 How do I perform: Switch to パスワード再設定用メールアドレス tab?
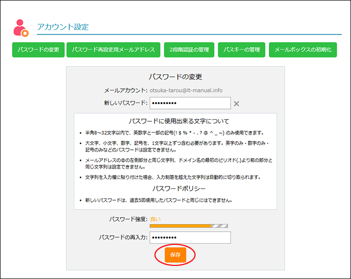click(114, 50)
